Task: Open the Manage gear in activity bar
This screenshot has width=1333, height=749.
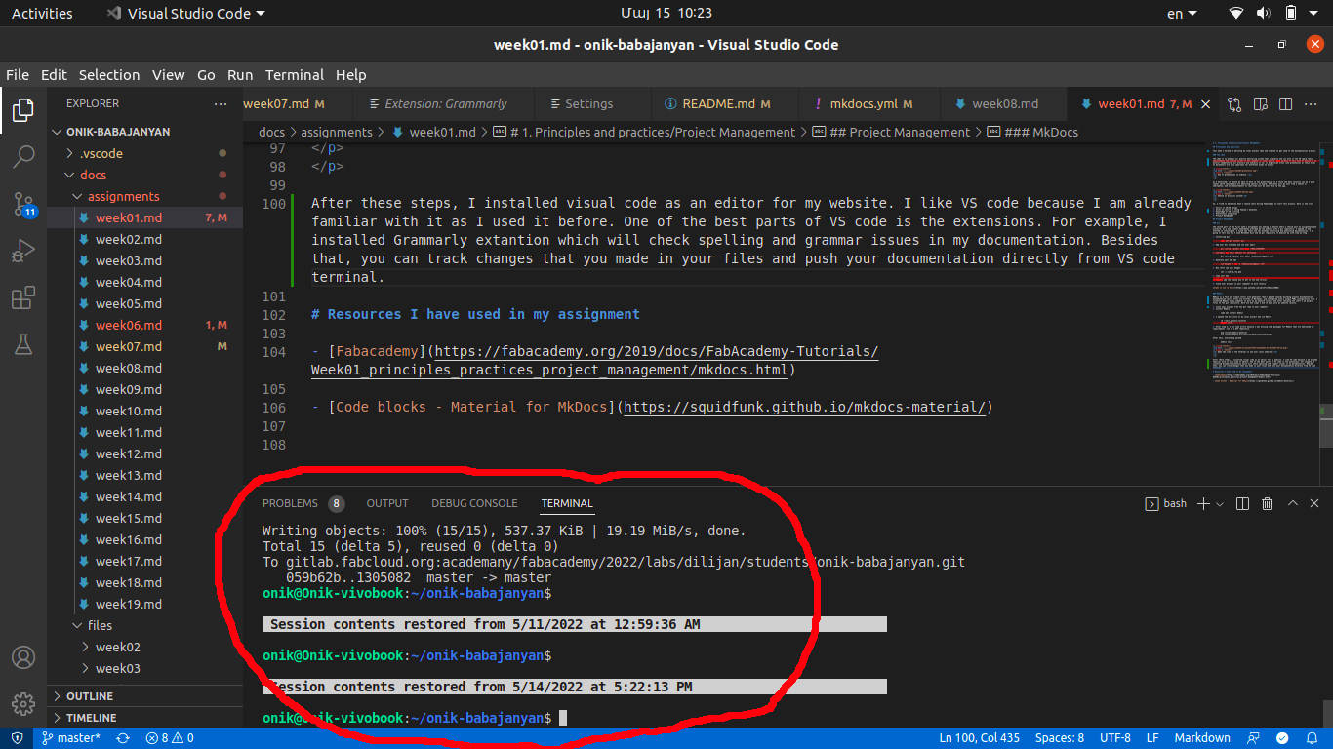Action: pyautogui.click(x=23, y=704)
